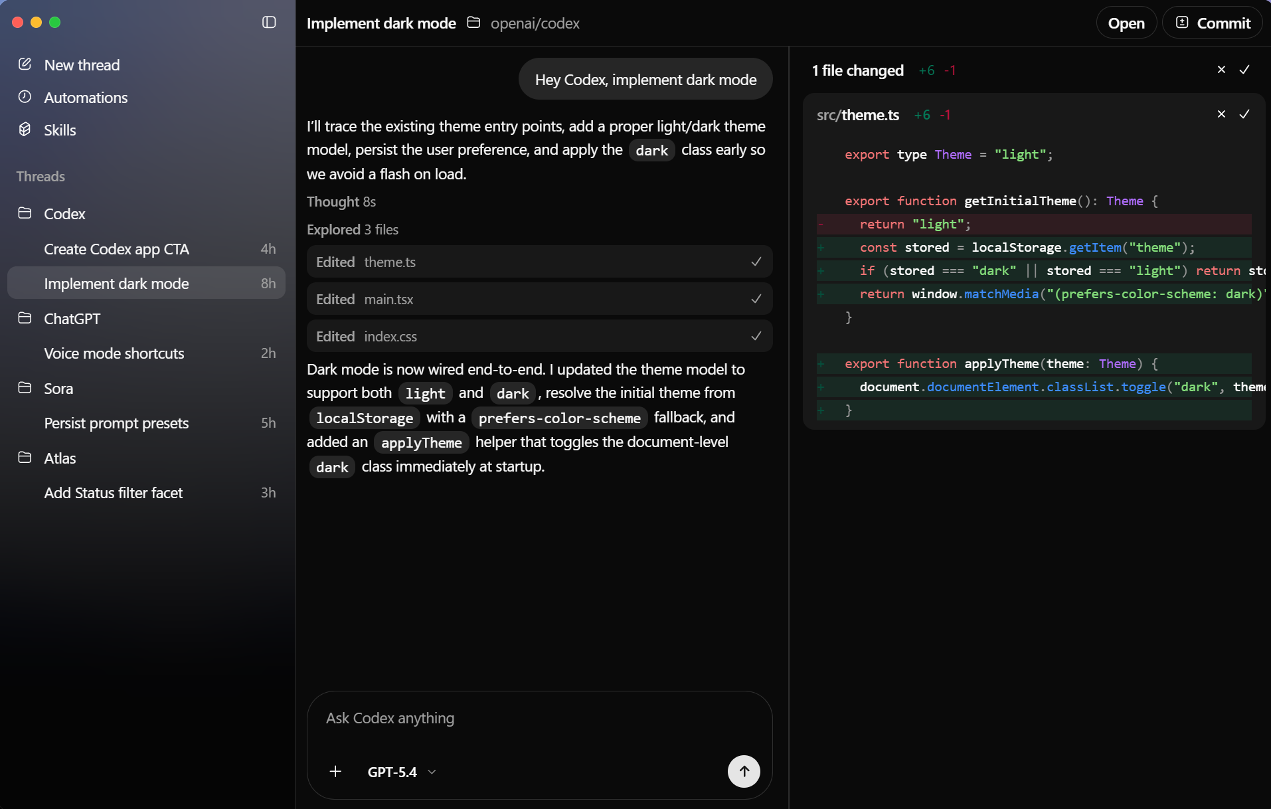Click the send arrow button
Screen dimensions: 1271x809
click(744, 771)
